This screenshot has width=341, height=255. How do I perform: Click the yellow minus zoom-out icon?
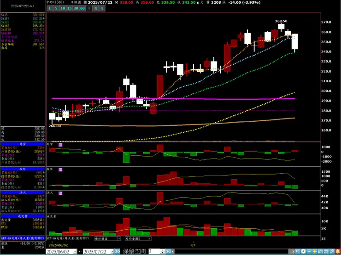(x=309, y=251)
